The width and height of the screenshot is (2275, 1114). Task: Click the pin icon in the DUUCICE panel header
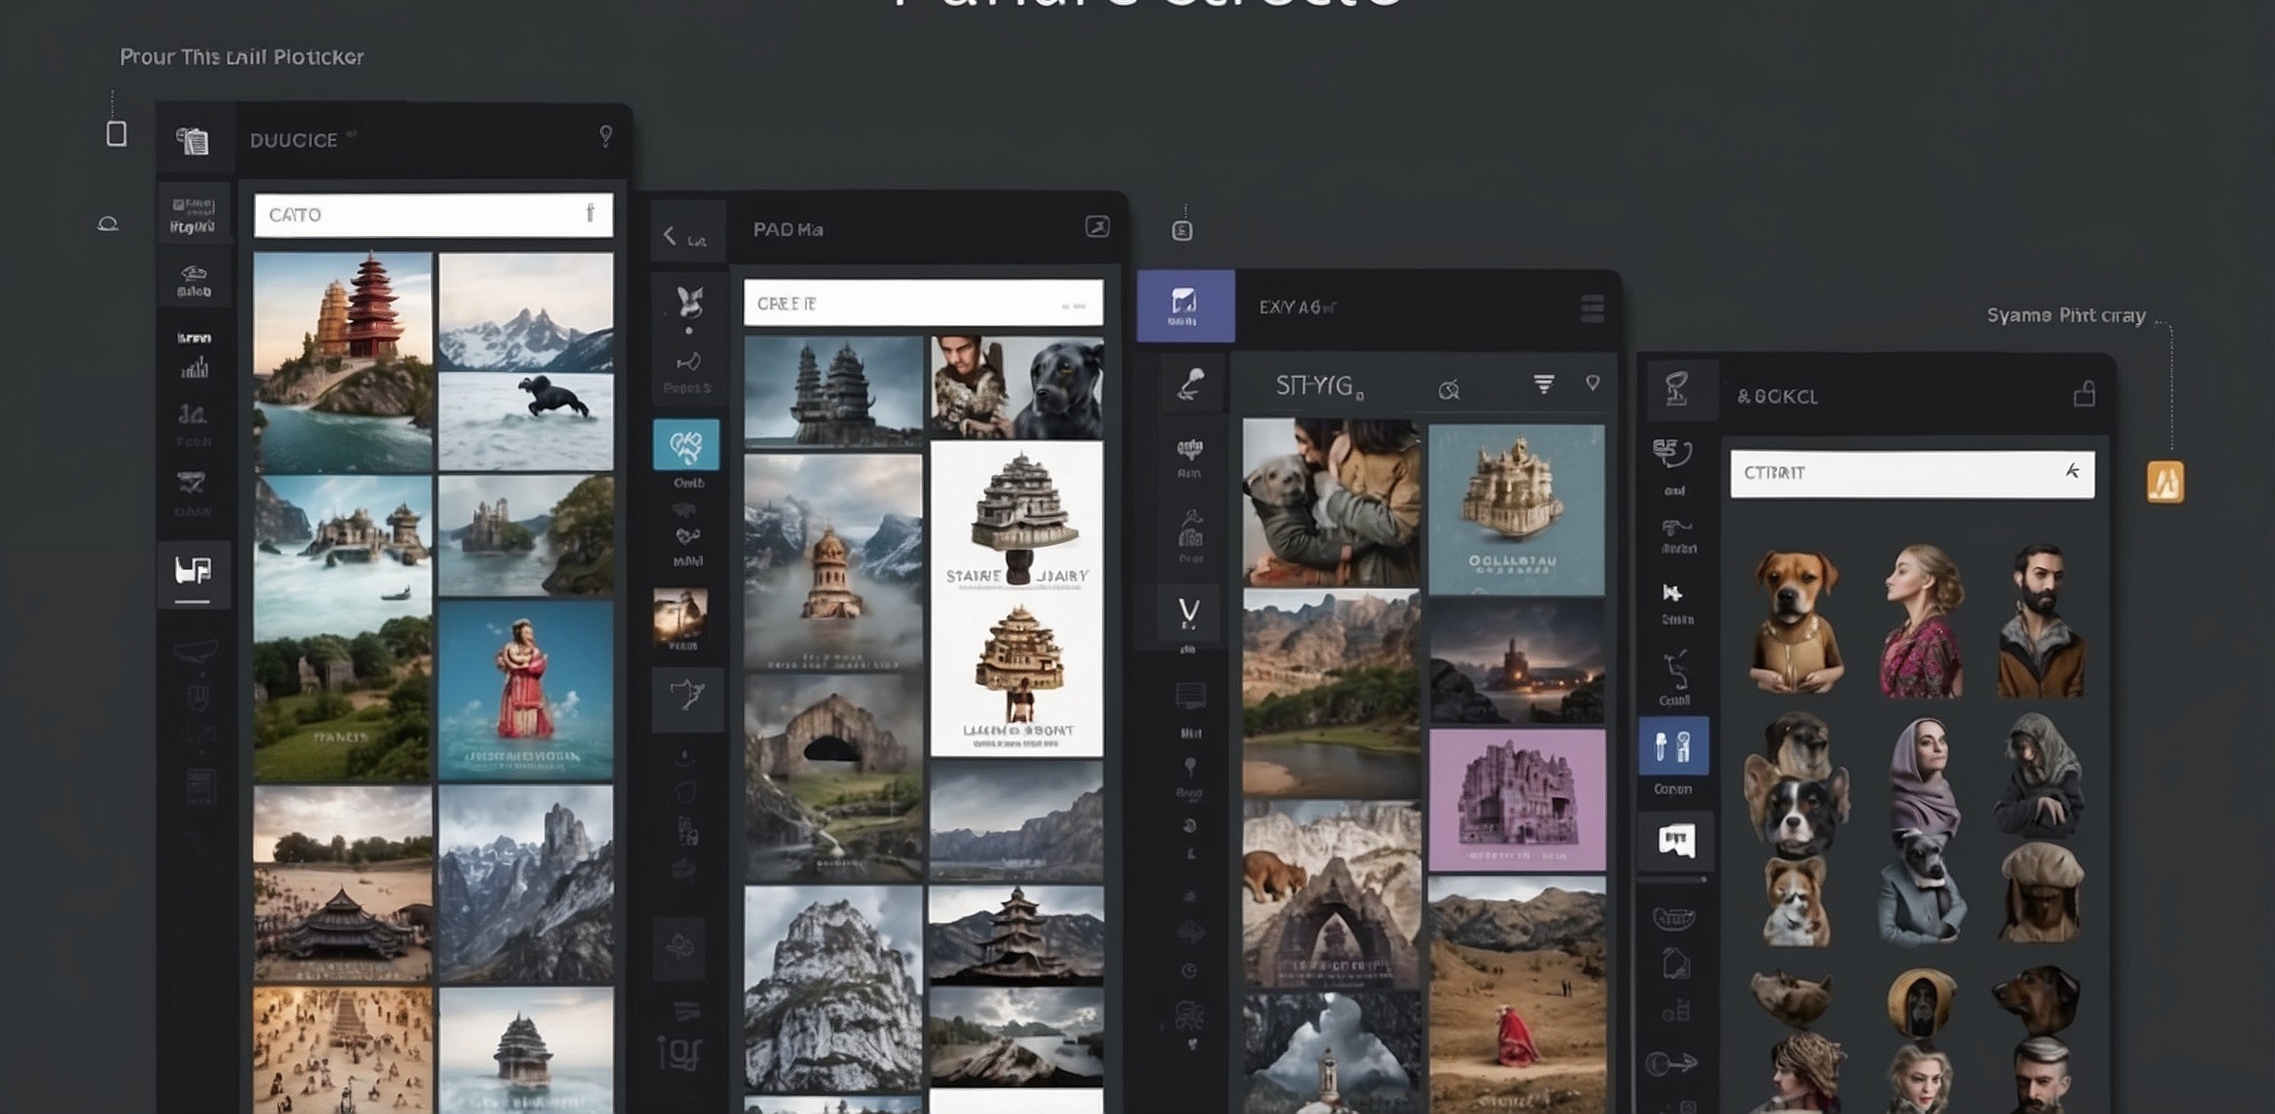click(x=605, y=136)
